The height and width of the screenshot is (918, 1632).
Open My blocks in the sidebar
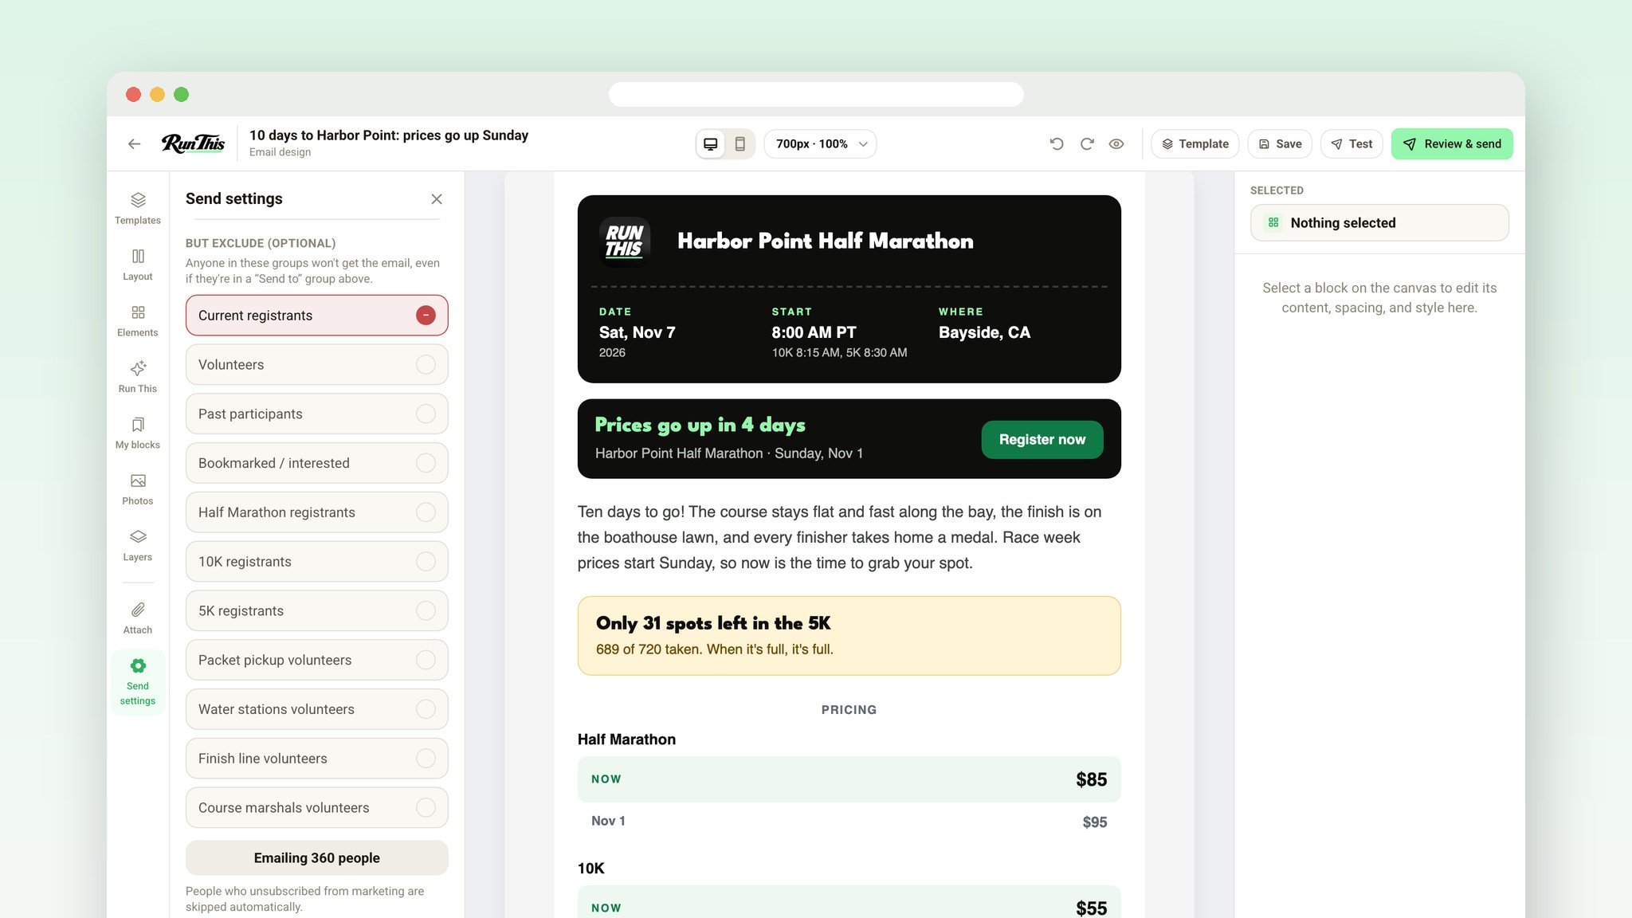click(138, 433)
